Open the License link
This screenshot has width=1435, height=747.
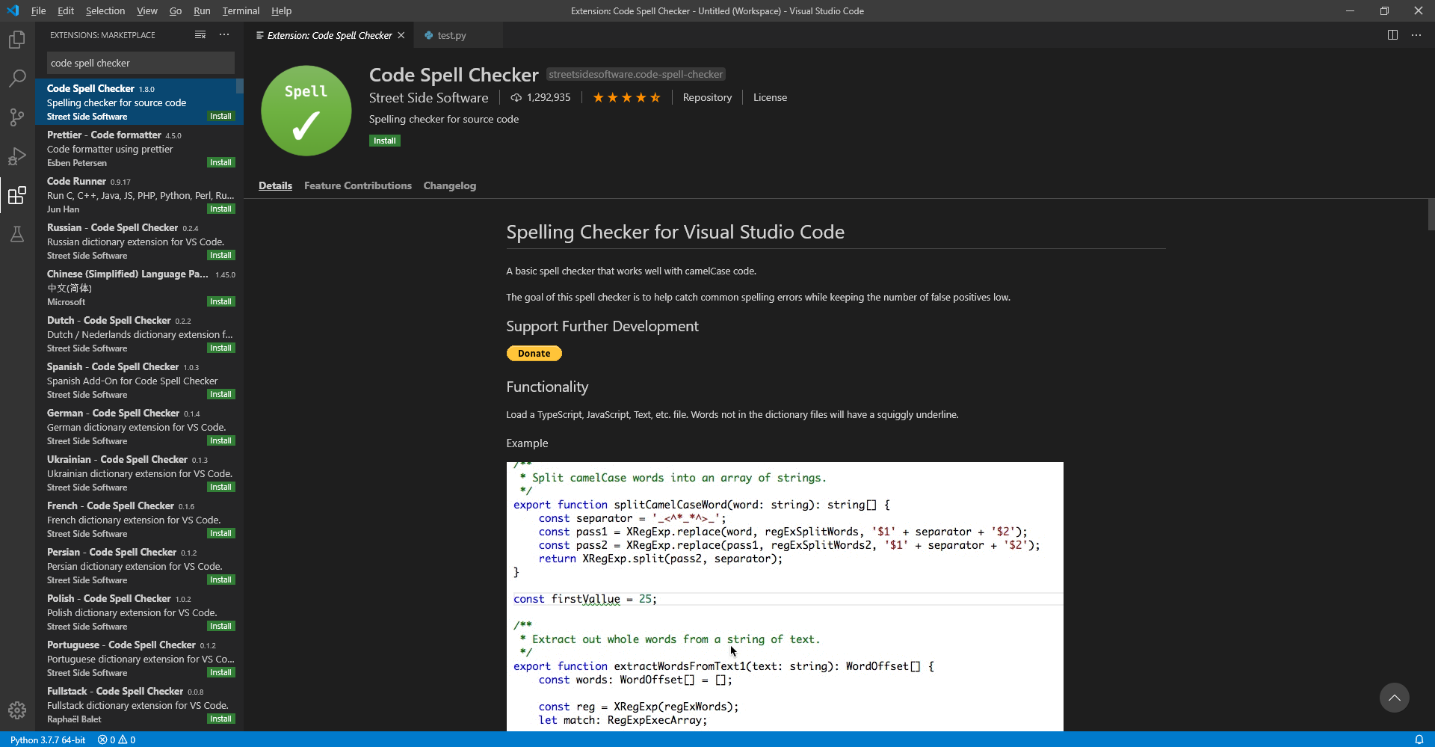point(770,97)
